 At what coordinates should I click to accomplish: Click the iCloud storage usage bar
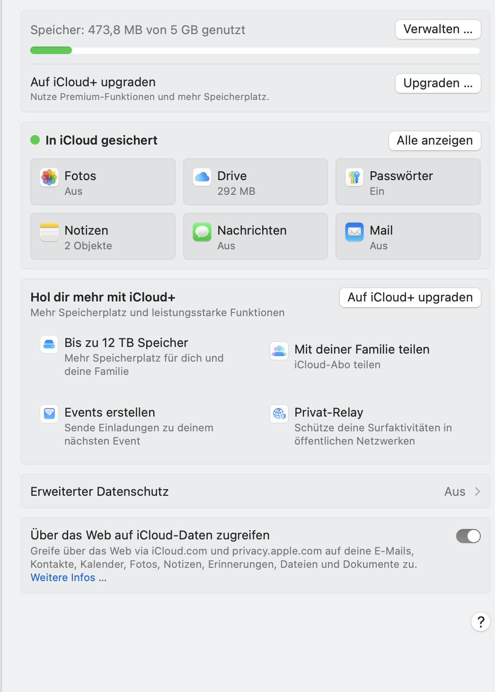[255, 51]
